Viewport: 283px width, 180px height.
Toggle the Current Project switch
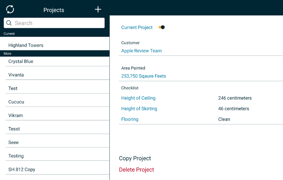pos(162,27)
